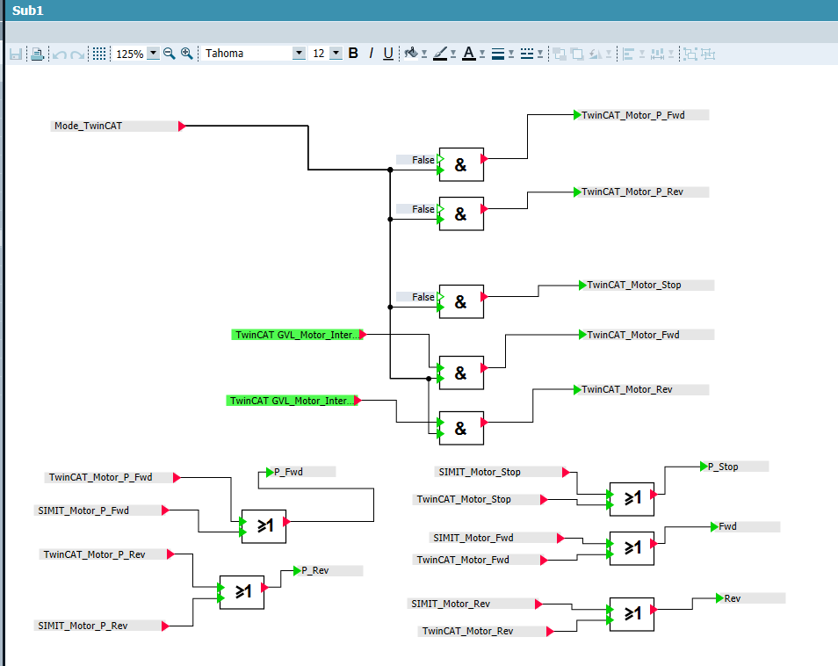The height and width of the screenshot is (666, 838).
Task: Toggle the grid display icon
Action: [99, 54]
